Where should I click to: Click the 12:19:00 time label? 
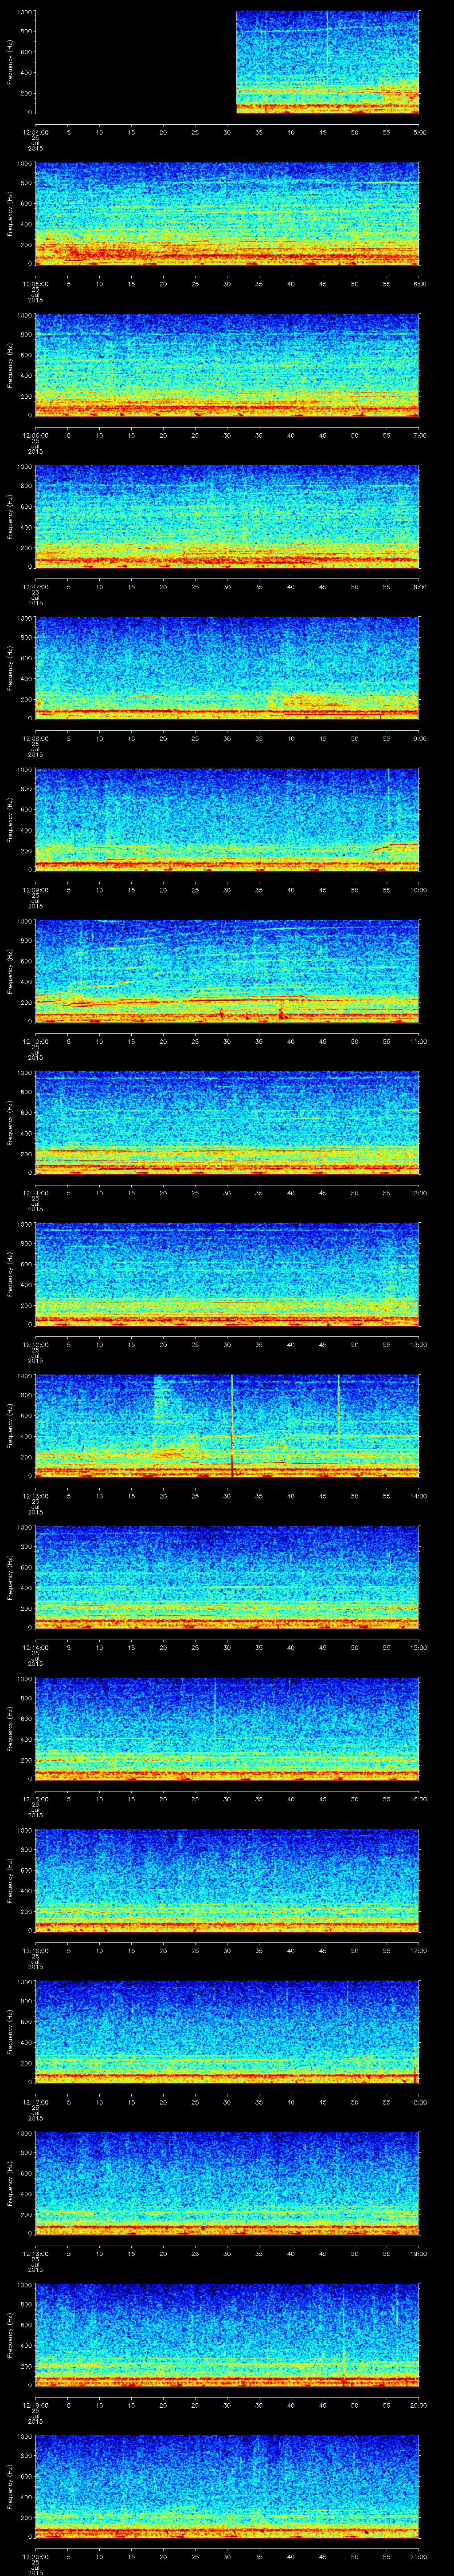pos(35,2405)
